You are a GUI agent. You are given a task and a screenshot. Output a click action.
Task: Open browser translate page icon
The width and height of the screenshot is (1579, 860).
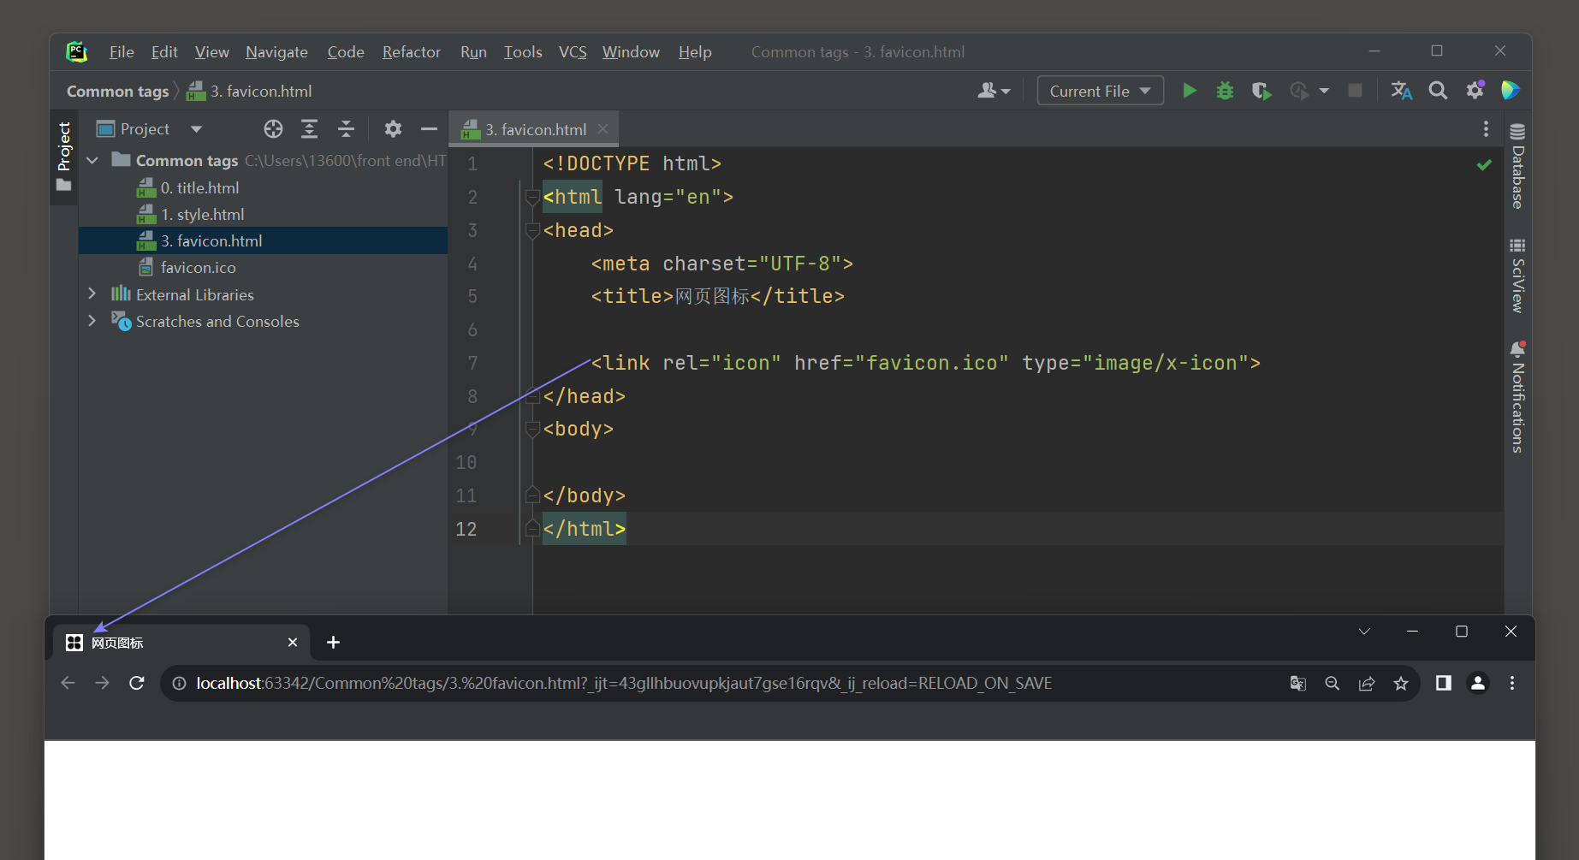pos(1298,683)
